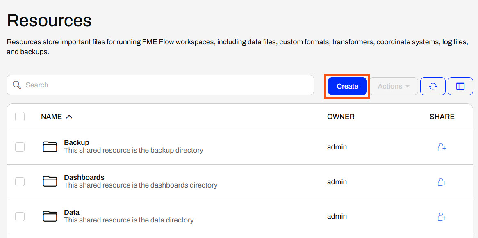Open the Actions dropdown menu

[394, 86]
